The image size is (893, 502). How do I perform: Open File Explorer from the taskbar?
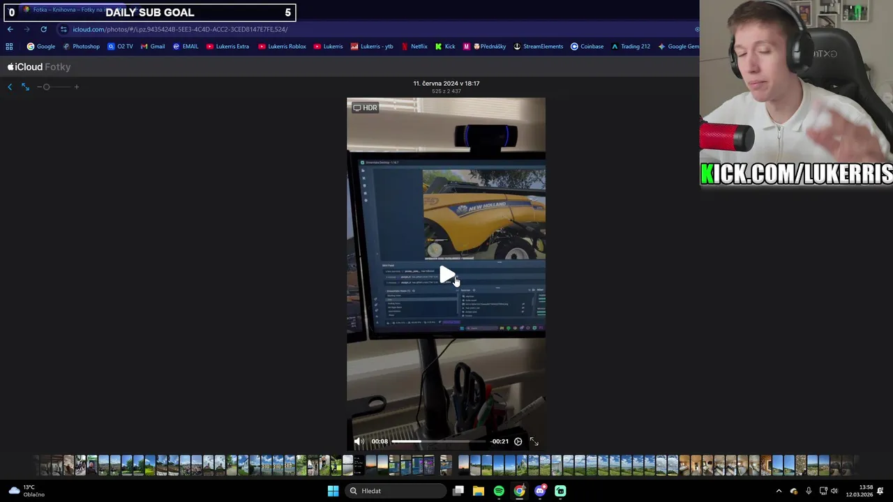coord(479,491)
